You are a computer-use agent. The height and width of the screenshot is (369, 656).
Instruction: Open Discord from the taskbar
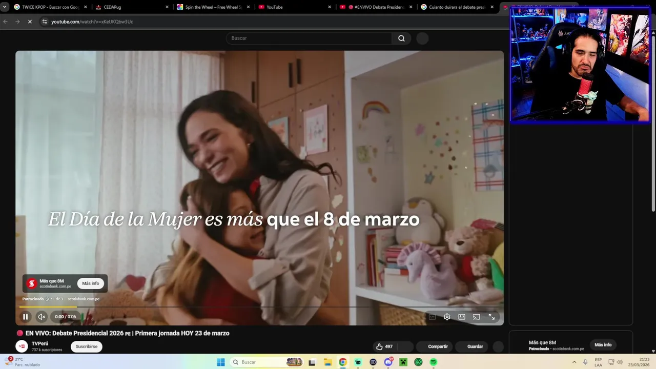388,362
